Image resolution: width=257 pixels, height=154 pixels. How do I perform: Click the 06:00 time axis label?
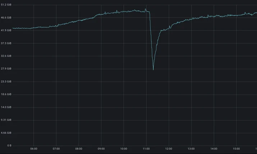pyautogui.click(x=34, y=149)
